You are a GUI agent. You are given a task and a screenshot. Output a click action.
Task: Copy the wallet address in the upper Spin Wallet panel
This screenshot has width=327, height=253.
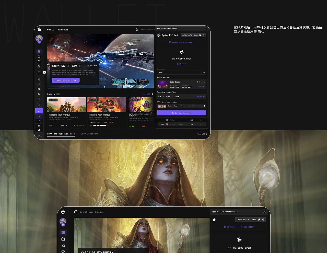pos(200,35)
